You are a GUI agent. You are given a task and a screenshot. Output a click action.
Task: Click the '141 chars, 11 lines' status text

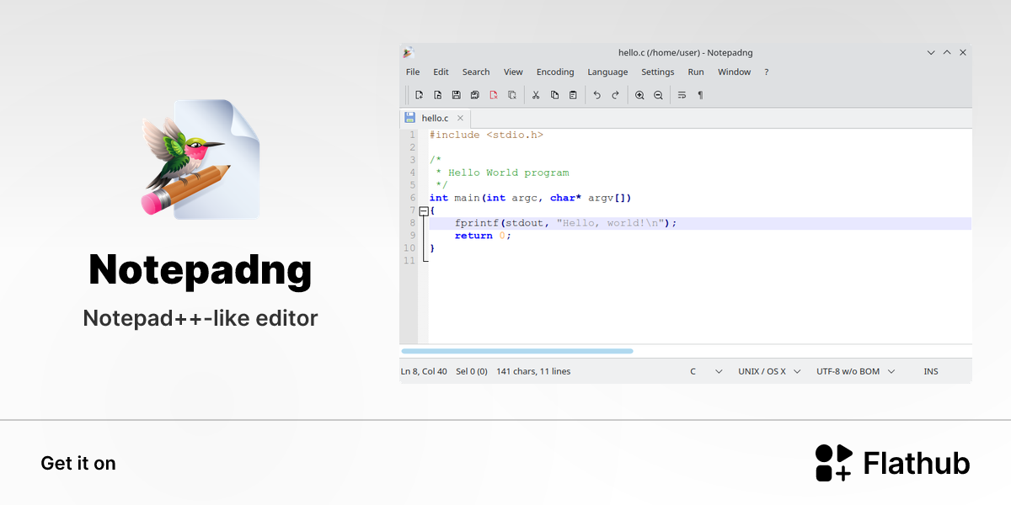coord(533,371)
